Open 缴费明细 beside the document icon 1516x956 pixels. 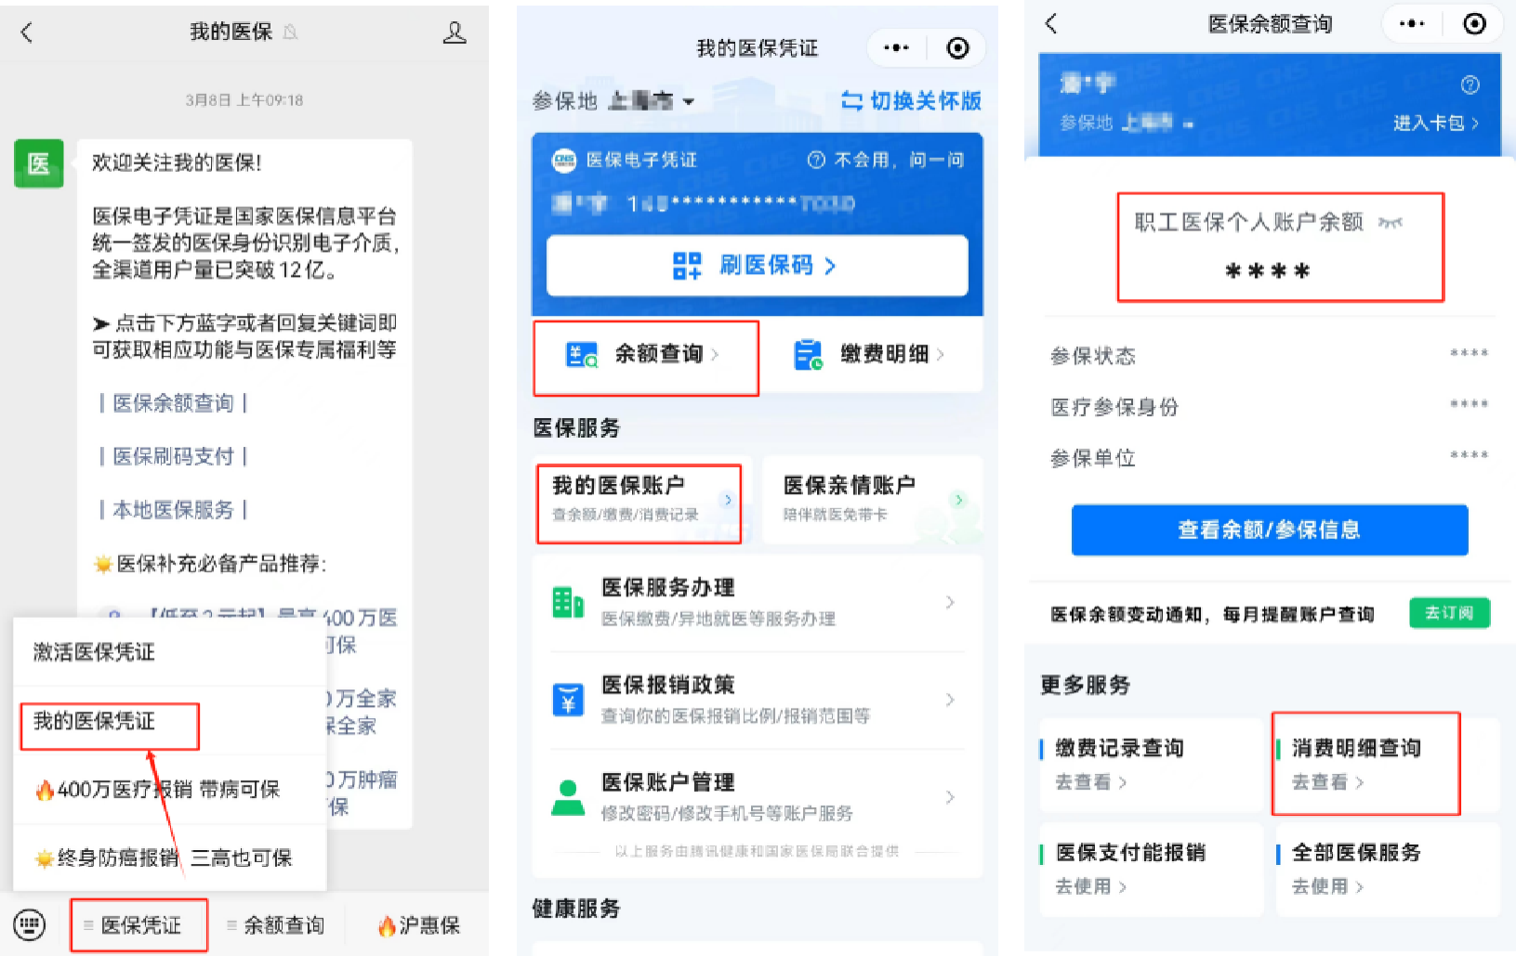point(870,354)
